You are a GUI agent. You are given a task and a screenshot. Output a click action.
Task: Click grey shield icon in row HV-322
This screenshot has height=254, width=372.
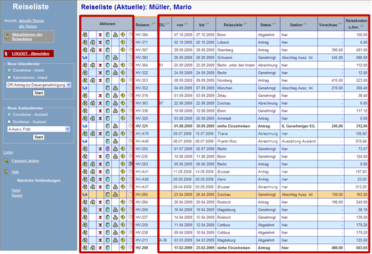tap(130, 72)
